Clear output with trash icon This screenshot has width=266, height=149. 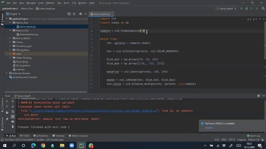(x=13, y=127)
